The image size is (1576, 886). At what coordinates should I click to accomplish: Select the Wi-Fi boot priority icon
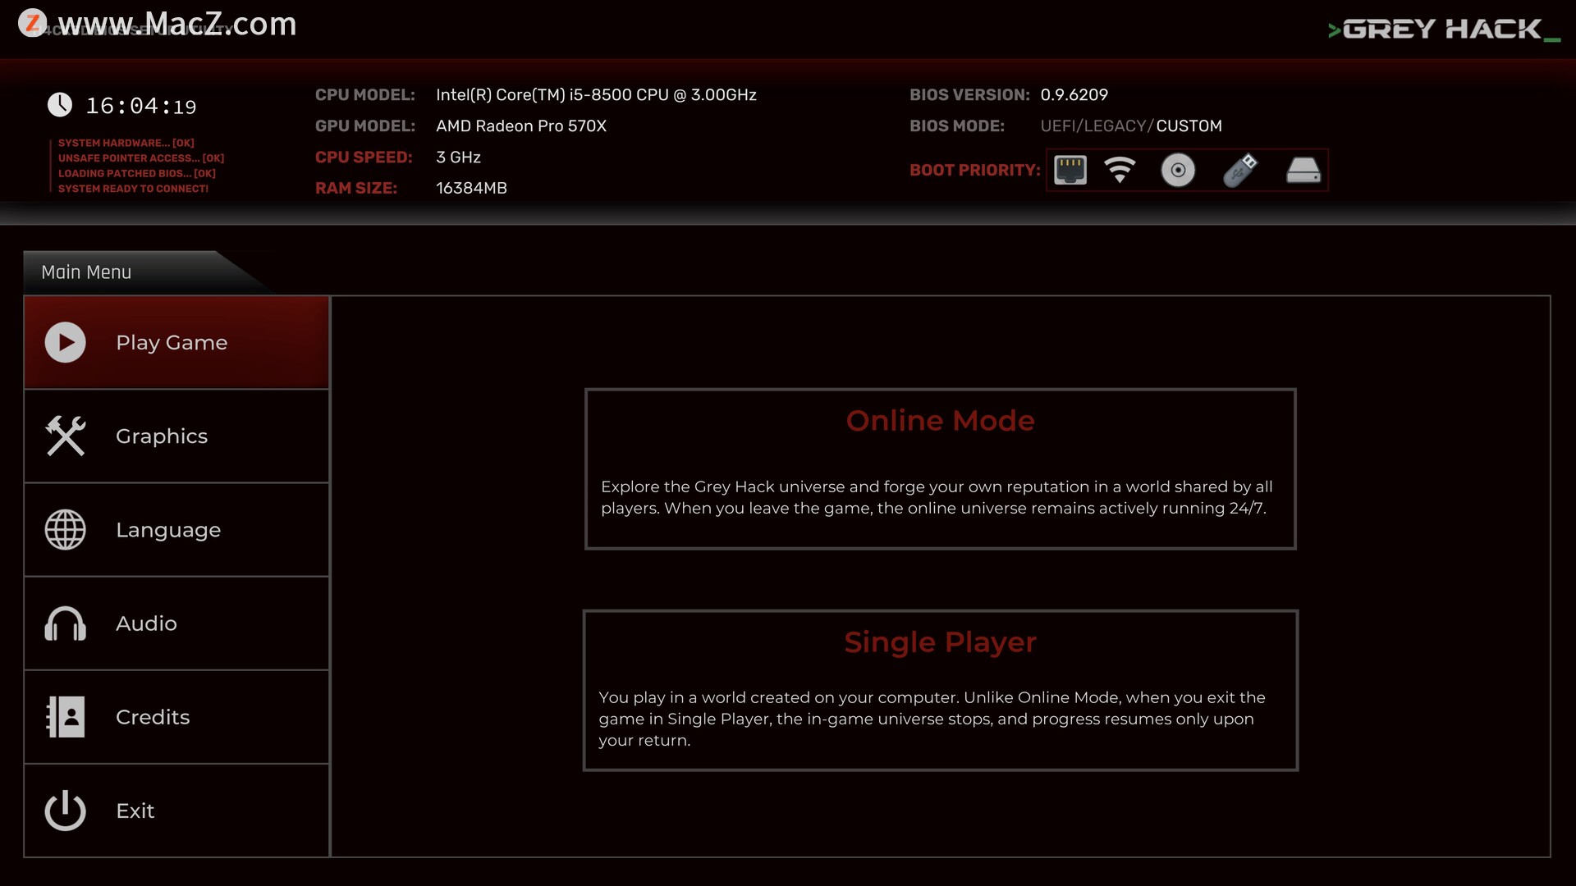pos(1120,170)
